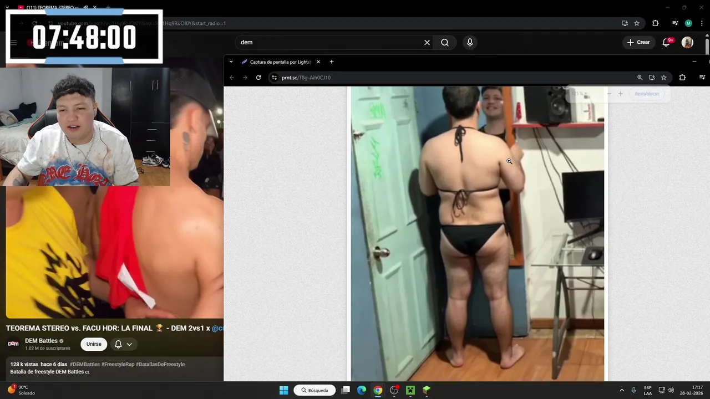Open the Windows Start menu
Image resolution: width=710 pixels, height=399 pixels.
tap(284, 390)
